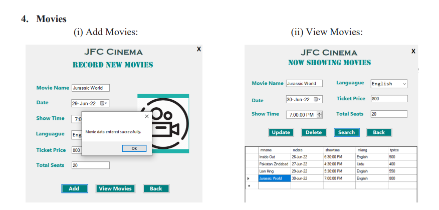The image size is (439, 210).
Task: Click the '6:30:00 PM' showtime cell
Action: tap(339, 157)
